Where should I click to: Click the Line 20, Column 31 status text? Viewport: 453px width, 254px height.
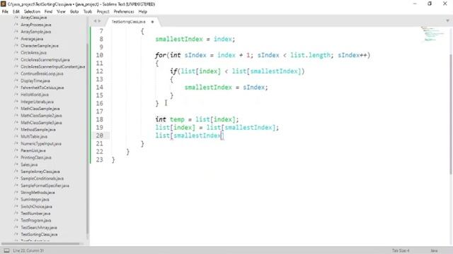pos(28,250)
